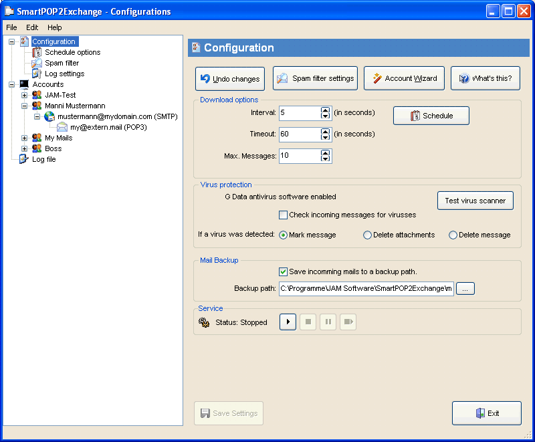Click the What's this? help button
This screenshot has height=442, width=535.
[x=486, y=78]
